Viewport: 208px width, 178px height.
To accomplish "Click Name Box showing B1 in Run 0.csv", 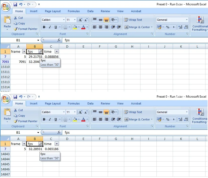I will click(18, 40).
